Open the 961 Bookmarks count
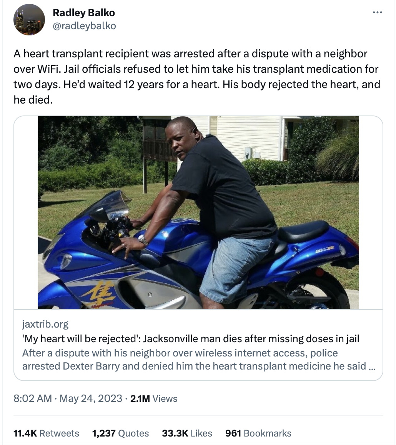 pyautogui.click(x=258, y=433)
